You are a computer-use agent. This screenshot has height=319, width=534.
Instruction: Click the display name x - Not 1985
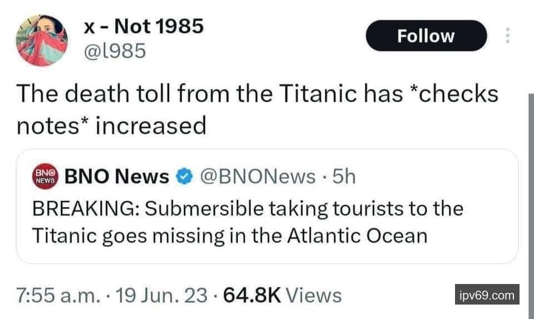coord(143,26)
